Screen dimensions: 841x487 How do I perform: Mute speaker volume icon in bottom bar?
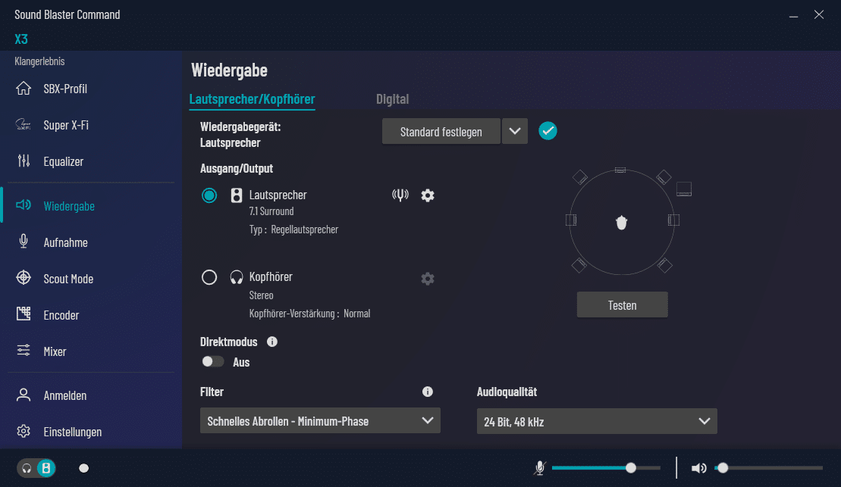(698, 468)
